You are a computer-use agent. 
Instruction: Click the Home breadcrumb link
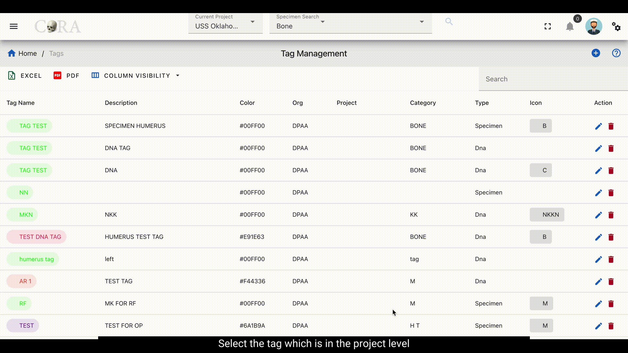click(22, 53)
